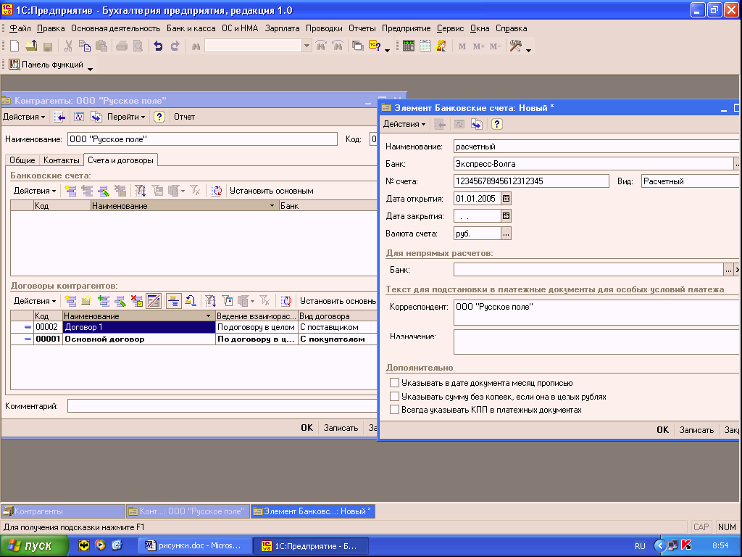The width and height of the screenshot is (742, 557).
Task: Check 'Указывать сумму без копеек' option
Action: [394, 397]
